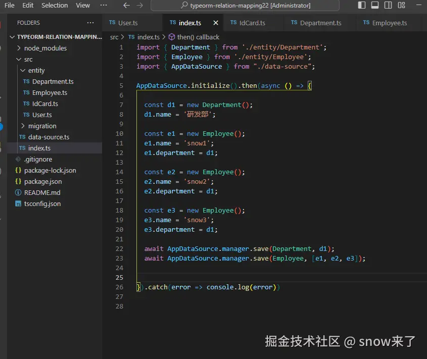Open Selection menu
427x359 pixels.
pos(55,6)
